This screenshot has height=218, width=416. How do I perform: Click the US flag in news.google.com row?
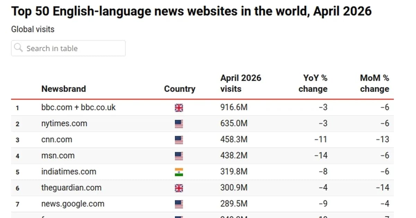[x=179, y=204]
